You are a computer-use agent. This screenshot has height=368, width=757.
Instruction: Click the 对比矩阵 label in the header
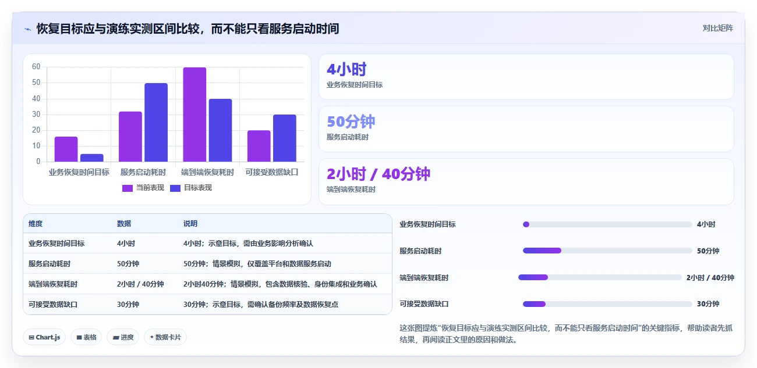(x=717, y=28)
